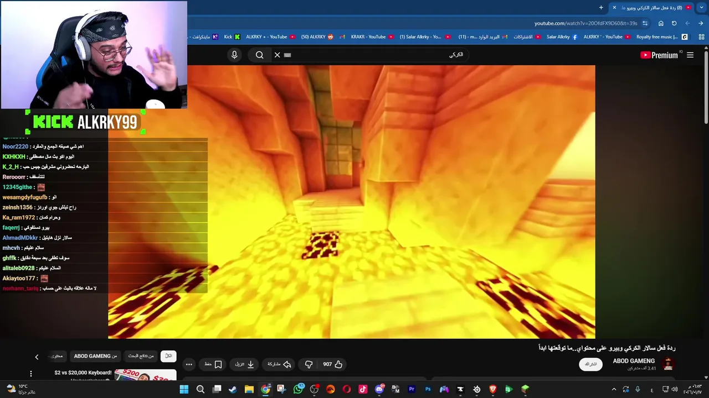Open the Kick bookmark
The image size is (709, 398).
coord(232,37)
